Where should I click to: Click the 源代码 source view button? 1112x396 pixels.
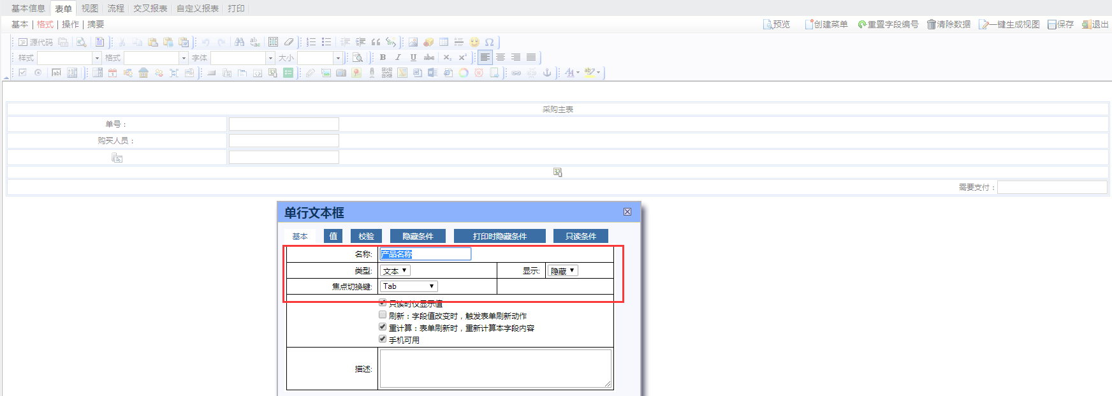tap(36, 42)
